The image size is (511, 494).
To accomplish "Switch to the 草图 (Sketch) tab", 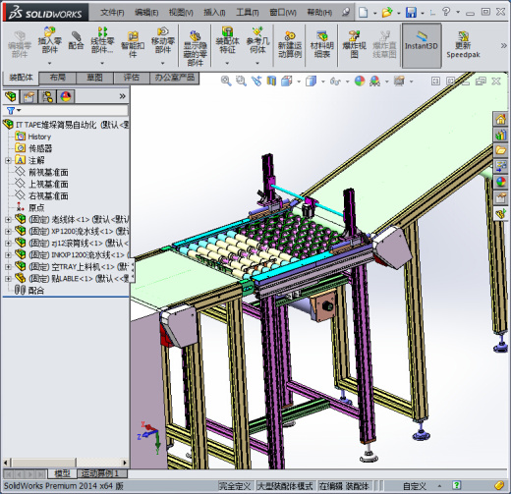I will [94, 78].
